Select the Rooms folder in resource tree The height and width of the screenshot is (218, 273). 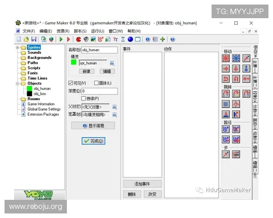34,99
